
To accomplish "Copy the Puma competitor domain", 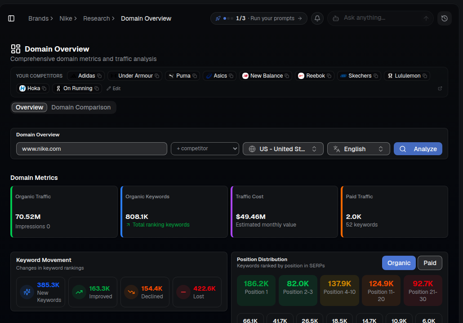I will point(195,76).
